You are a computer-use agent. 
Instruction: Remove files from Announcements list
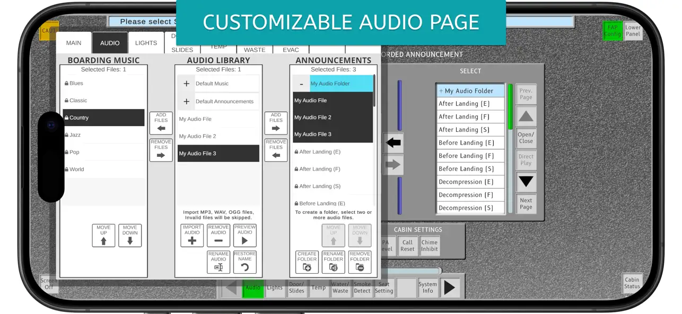click(276, 150)
